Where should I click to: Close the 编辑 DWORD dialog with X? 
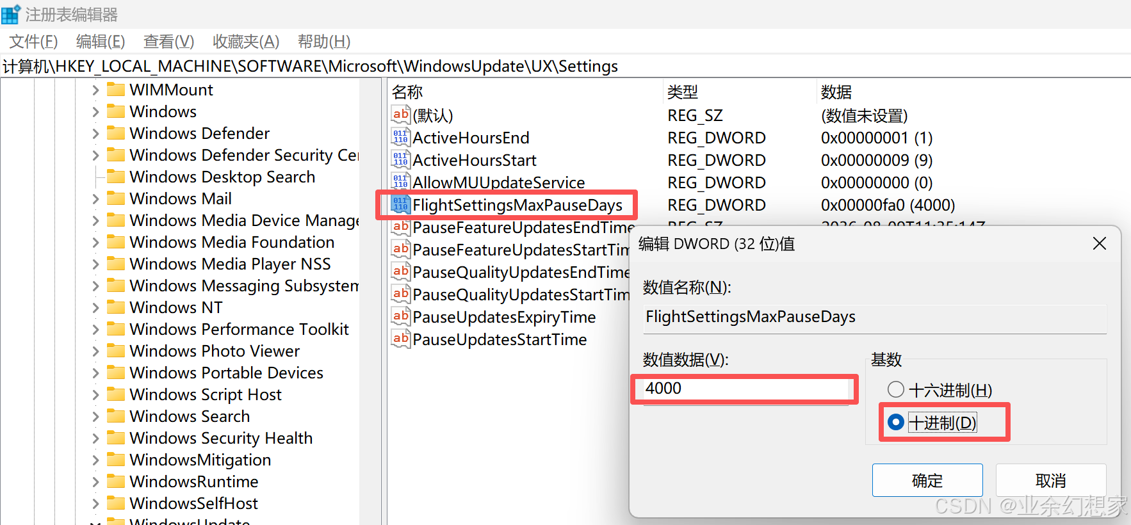click(1100, 243)
